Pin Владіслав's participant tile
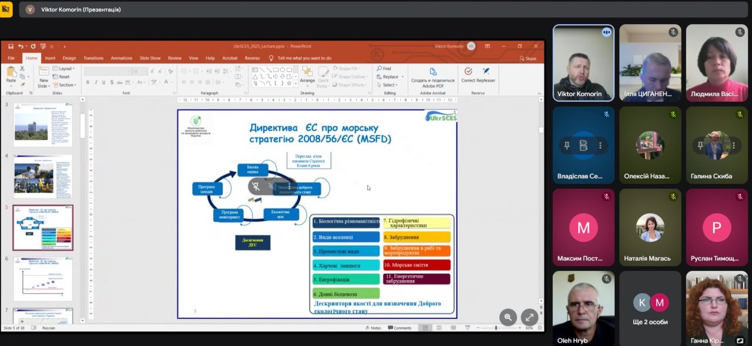 (567, 146)
